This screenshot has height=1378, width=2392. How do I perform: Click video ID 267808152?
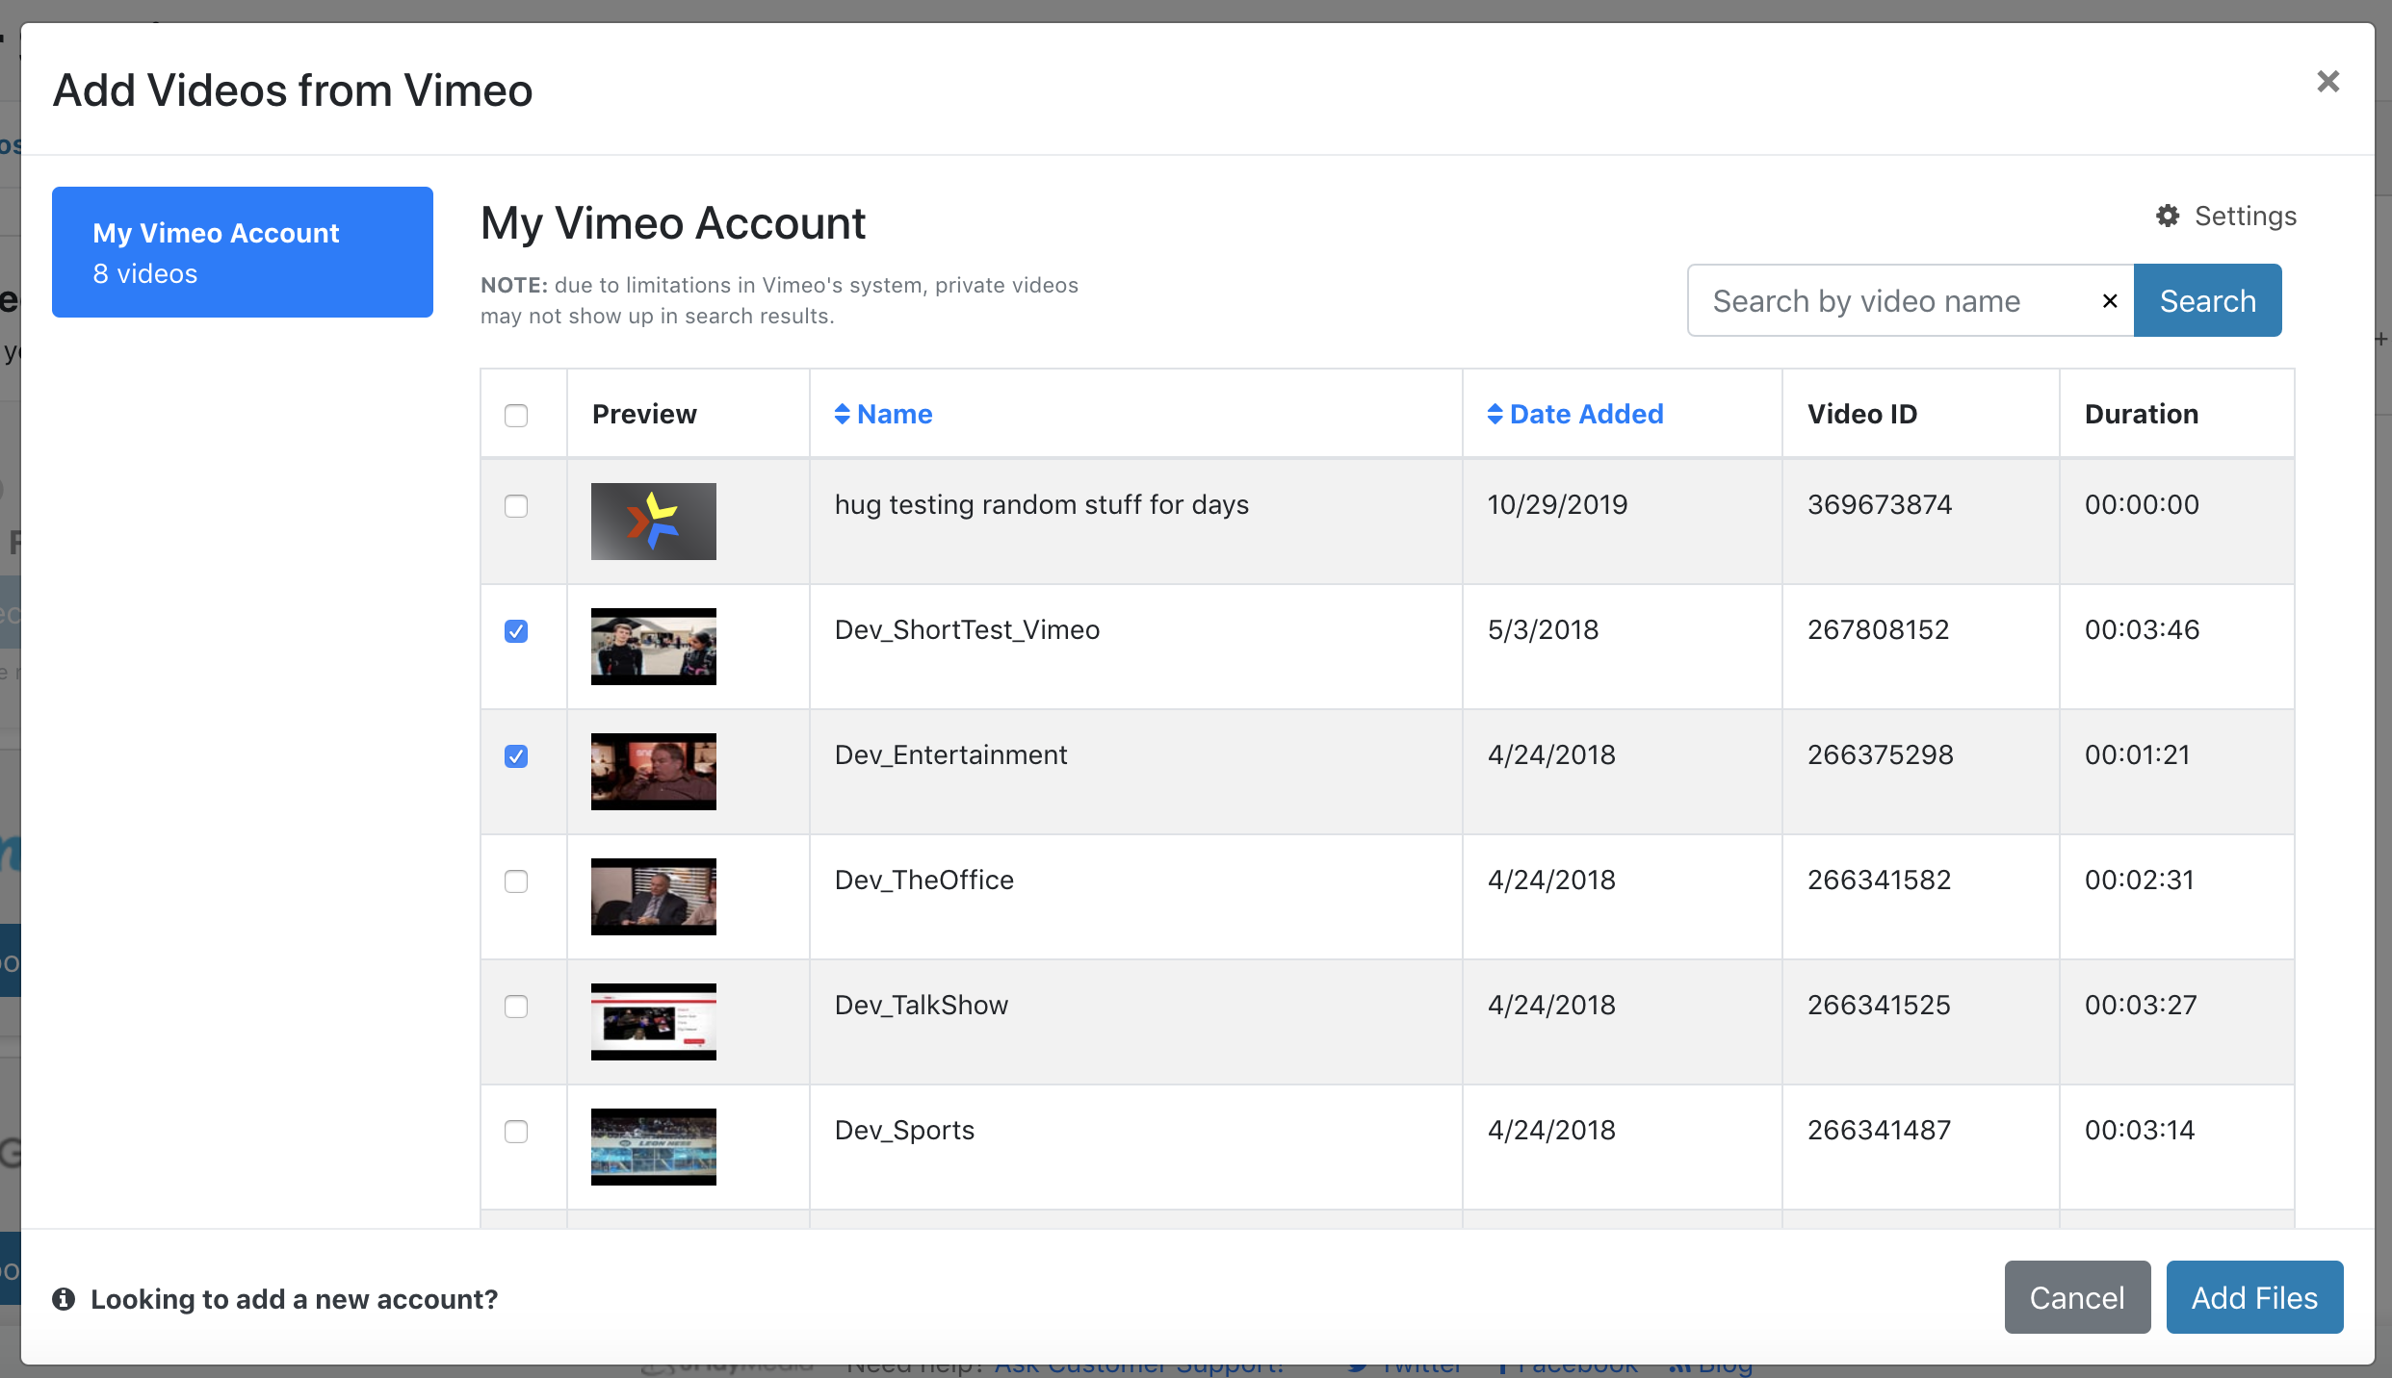1878,629
